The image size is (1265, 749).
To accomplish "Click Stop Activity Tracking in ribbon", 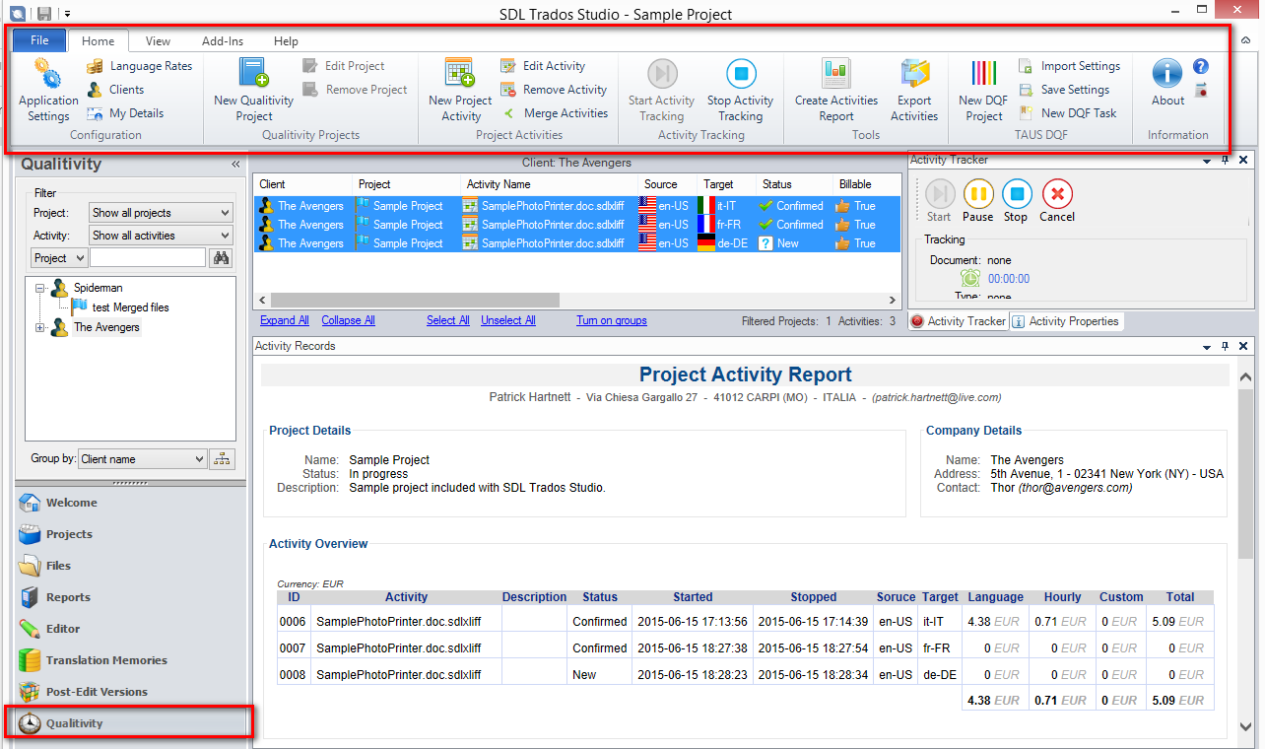I will [x=740, y=89].
